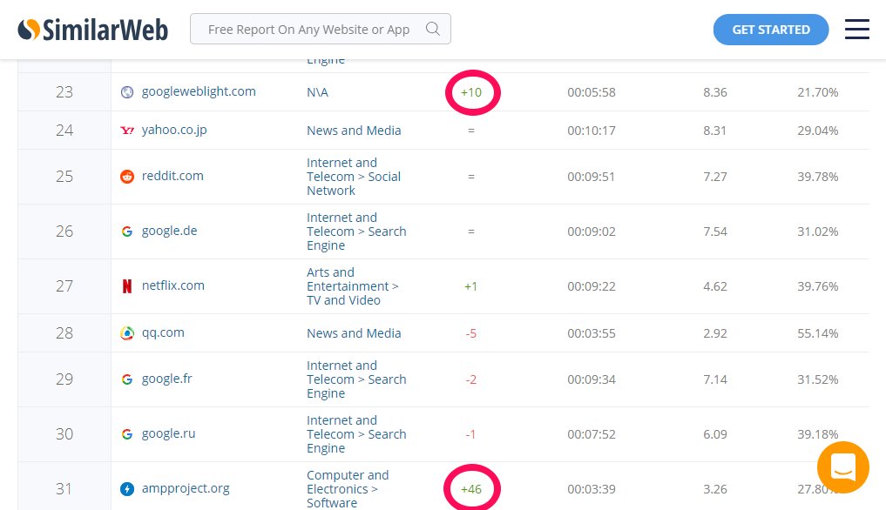Click the +10 rank change value
The image size is (886, 510).
[x=471, y=92]
